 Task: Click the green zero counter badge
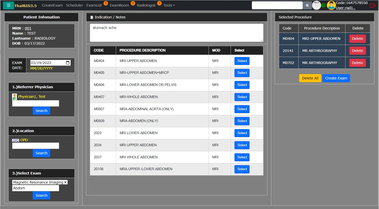(x=323, y=5)
